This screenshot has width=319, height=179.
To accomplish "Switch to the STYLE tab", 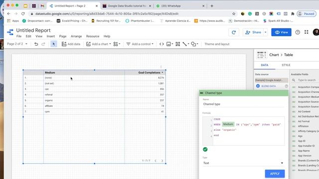I will (286, 65).
